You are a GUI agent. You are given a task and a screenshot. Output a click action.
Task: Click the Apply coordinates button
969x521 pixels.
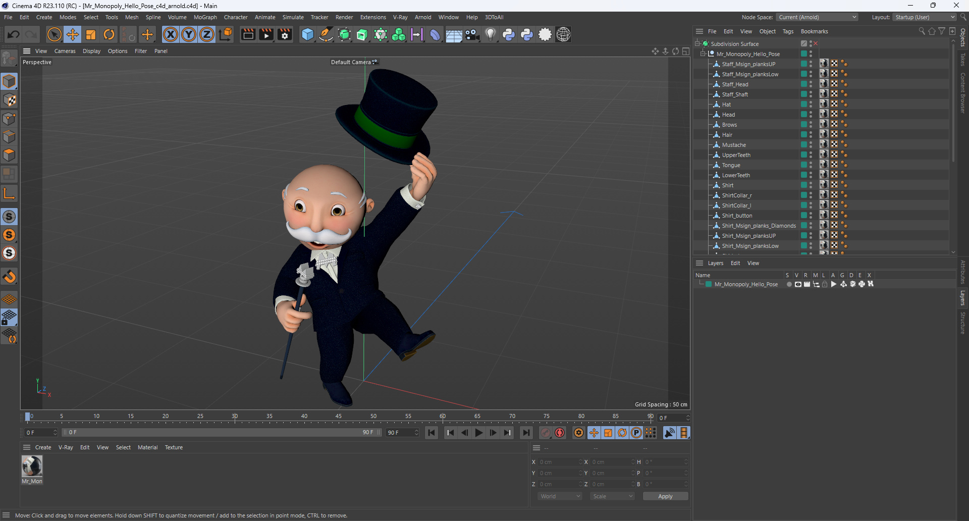[665, 496]
